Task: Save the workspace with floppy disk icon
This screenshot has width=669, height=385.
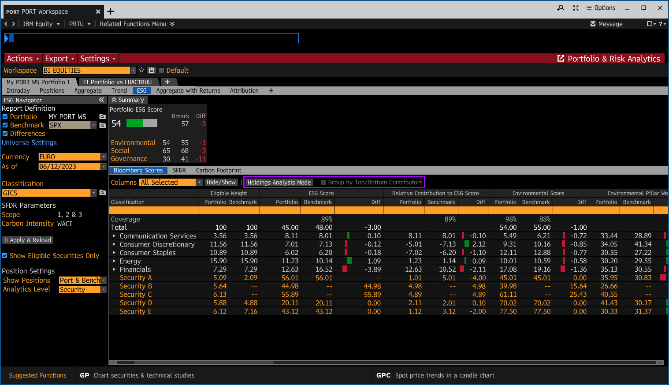Action: point(151,70)
